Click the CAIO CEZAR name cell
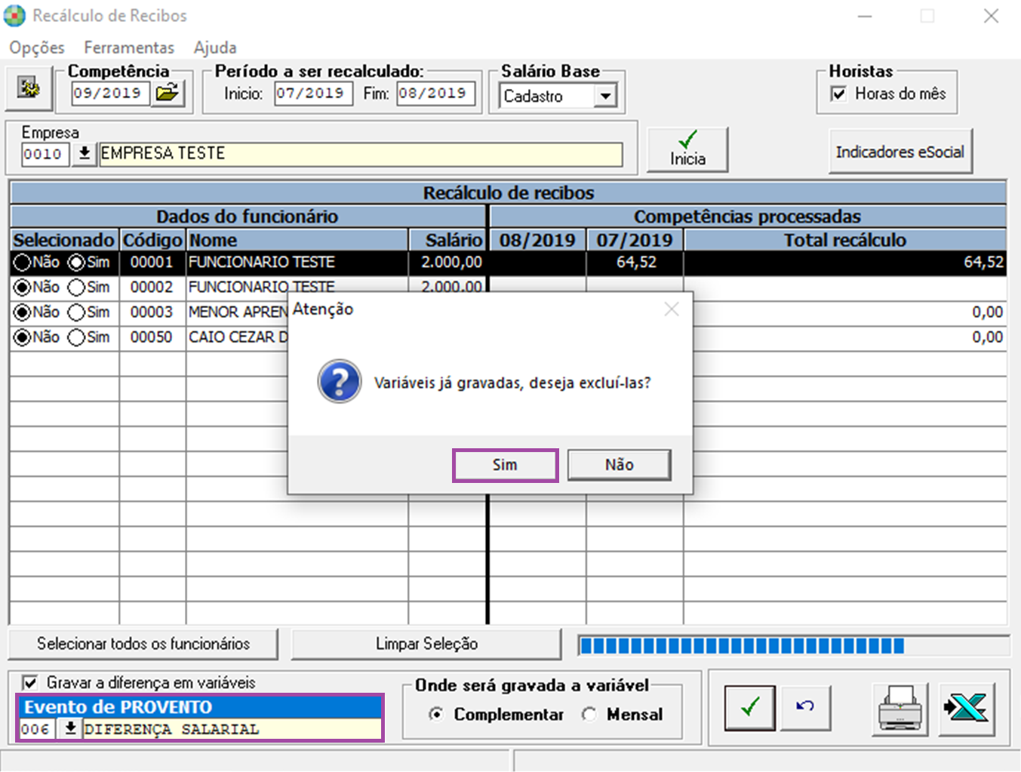Image resolution: width=1021 pixels, height=772 pixels. tap(238, 337)
